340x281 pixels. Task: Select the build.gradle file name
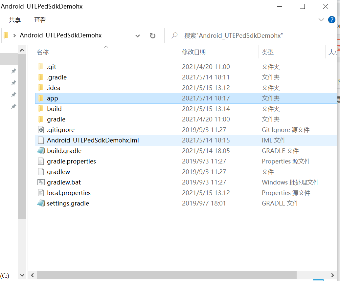coord(64,151)
